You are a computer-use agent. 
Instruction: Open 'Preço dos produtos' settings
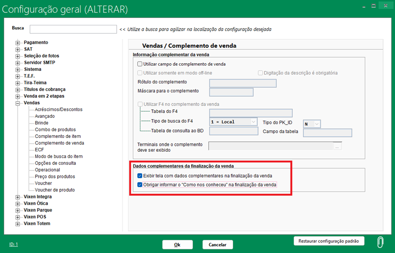(x=55, y=177)
